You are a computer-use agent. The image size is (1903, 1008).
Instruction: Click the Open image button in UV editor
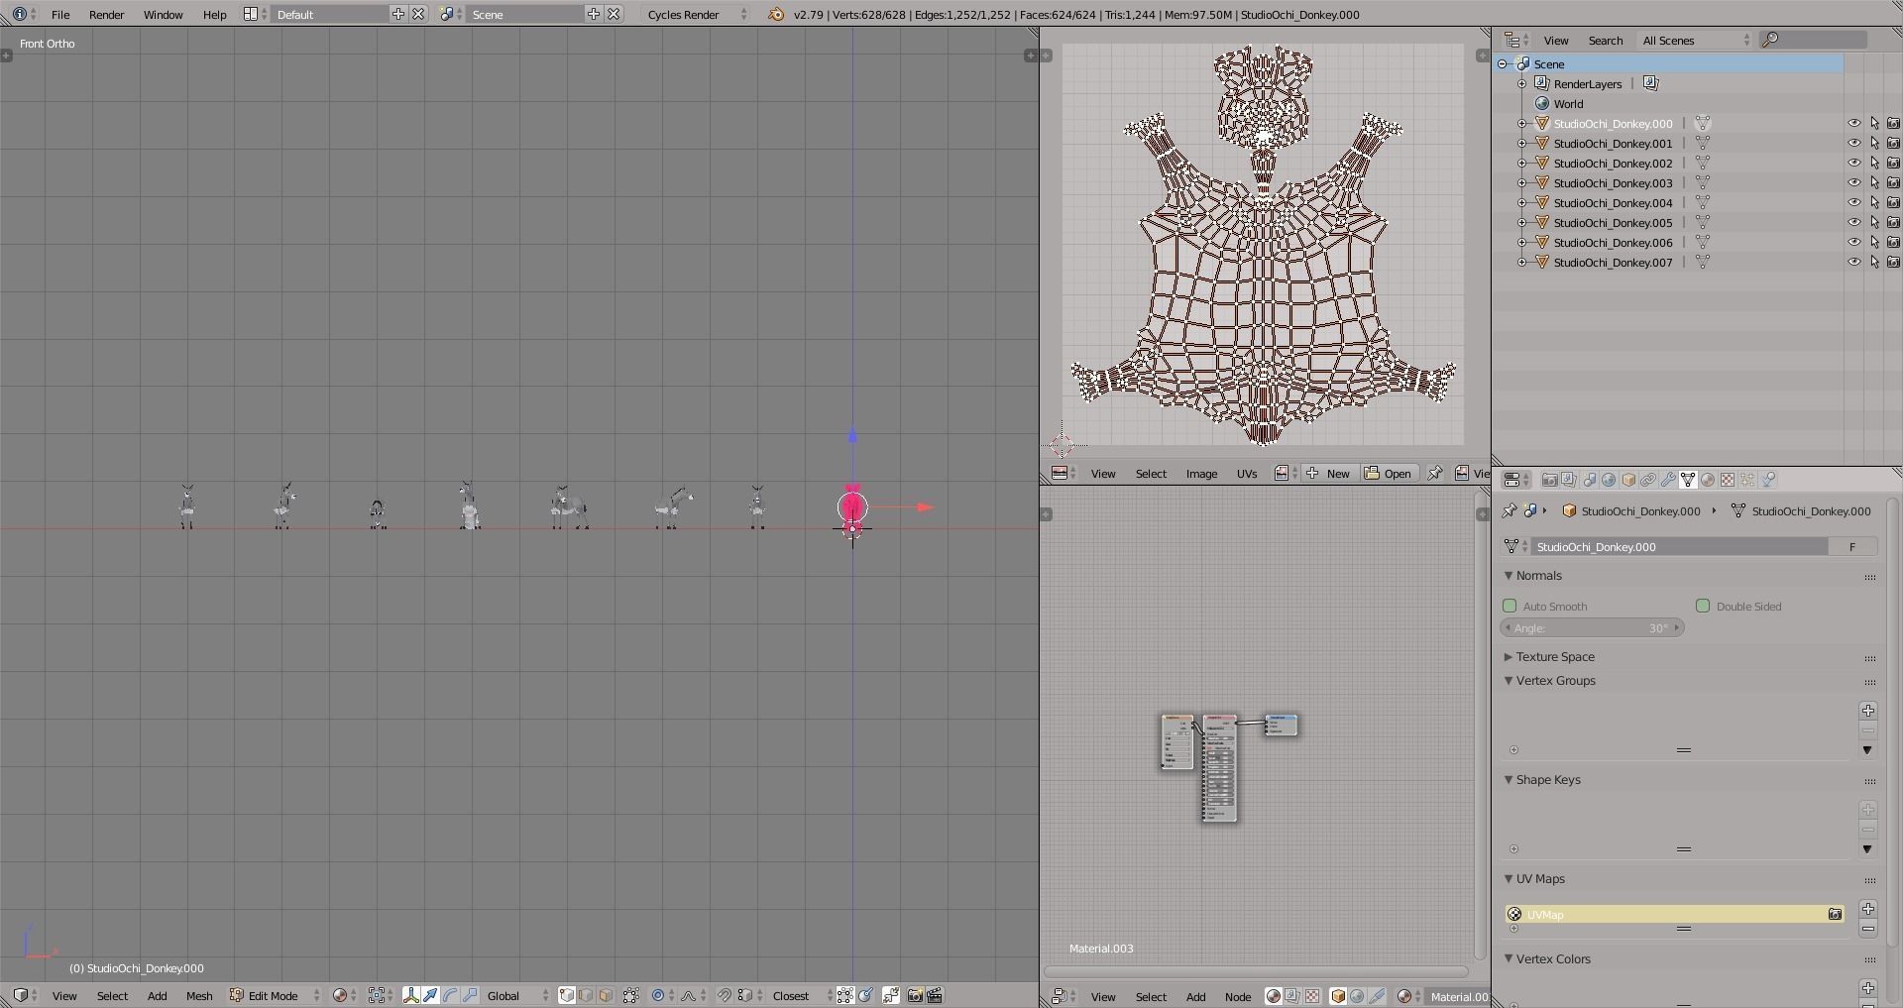pyautogui.click(x=1389, y=473)
